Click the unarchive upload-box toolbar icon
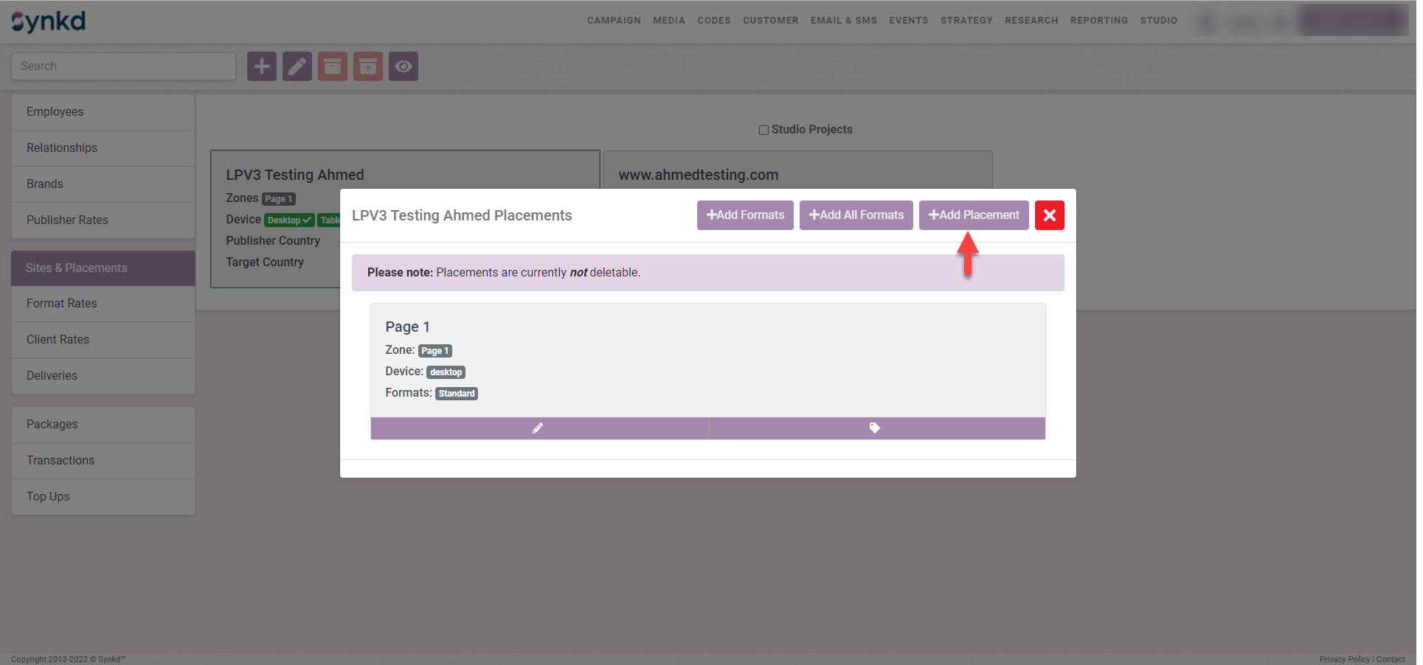This screenshot has height=665, width=1423. pyautogui.click(x=367, y=66)
